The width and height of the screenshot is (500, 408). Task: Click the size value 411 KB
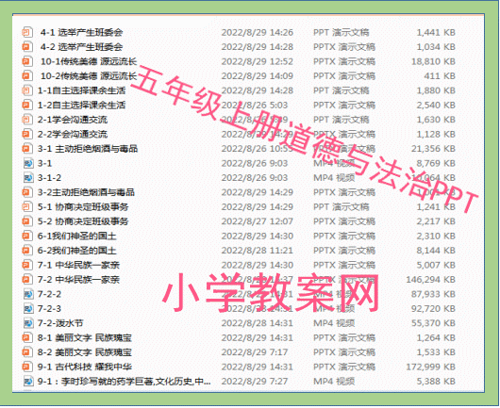click(440, 76)
